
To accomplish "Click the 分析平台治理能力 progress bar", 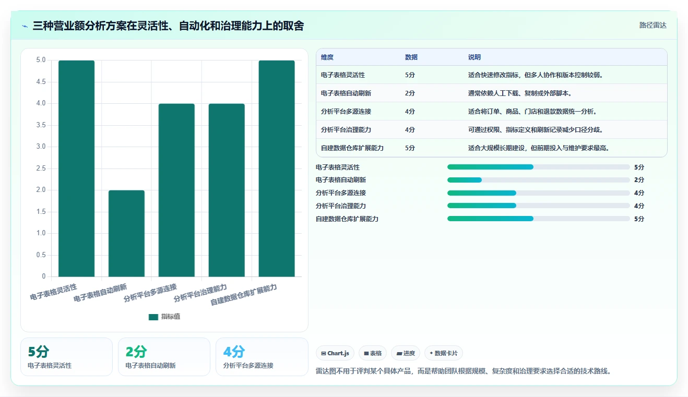I will (x=539, y=206).
